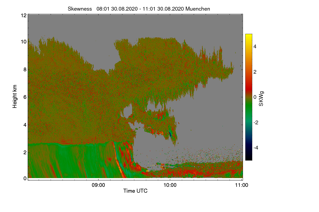Click the 09:00 time tick label
The width and height of the screenshot is (319, 212).
tap(98, 185)
